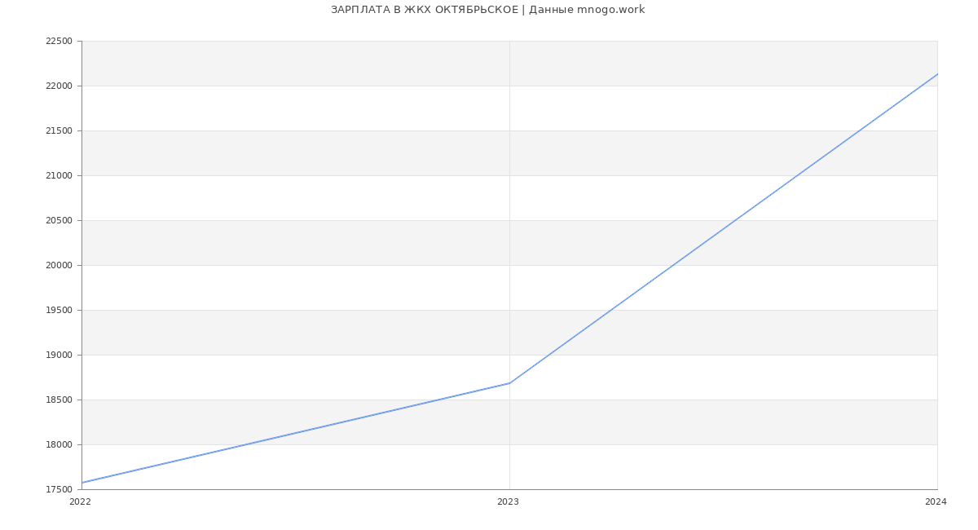
Task: Click the 20000 y-axis label
Action: tap(59, 266)
